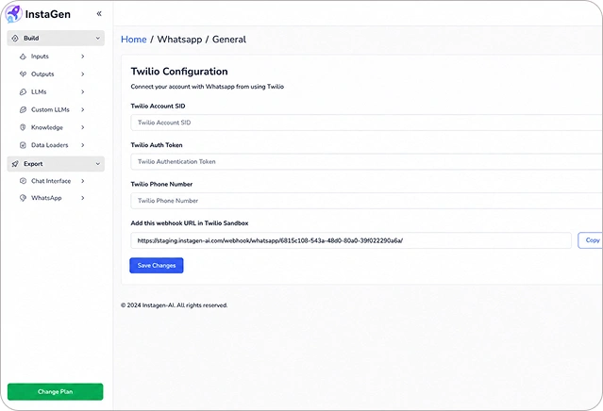The image size is (603, 411).
Task: Open the Chat Interface menu item
Action: [52, 181]
